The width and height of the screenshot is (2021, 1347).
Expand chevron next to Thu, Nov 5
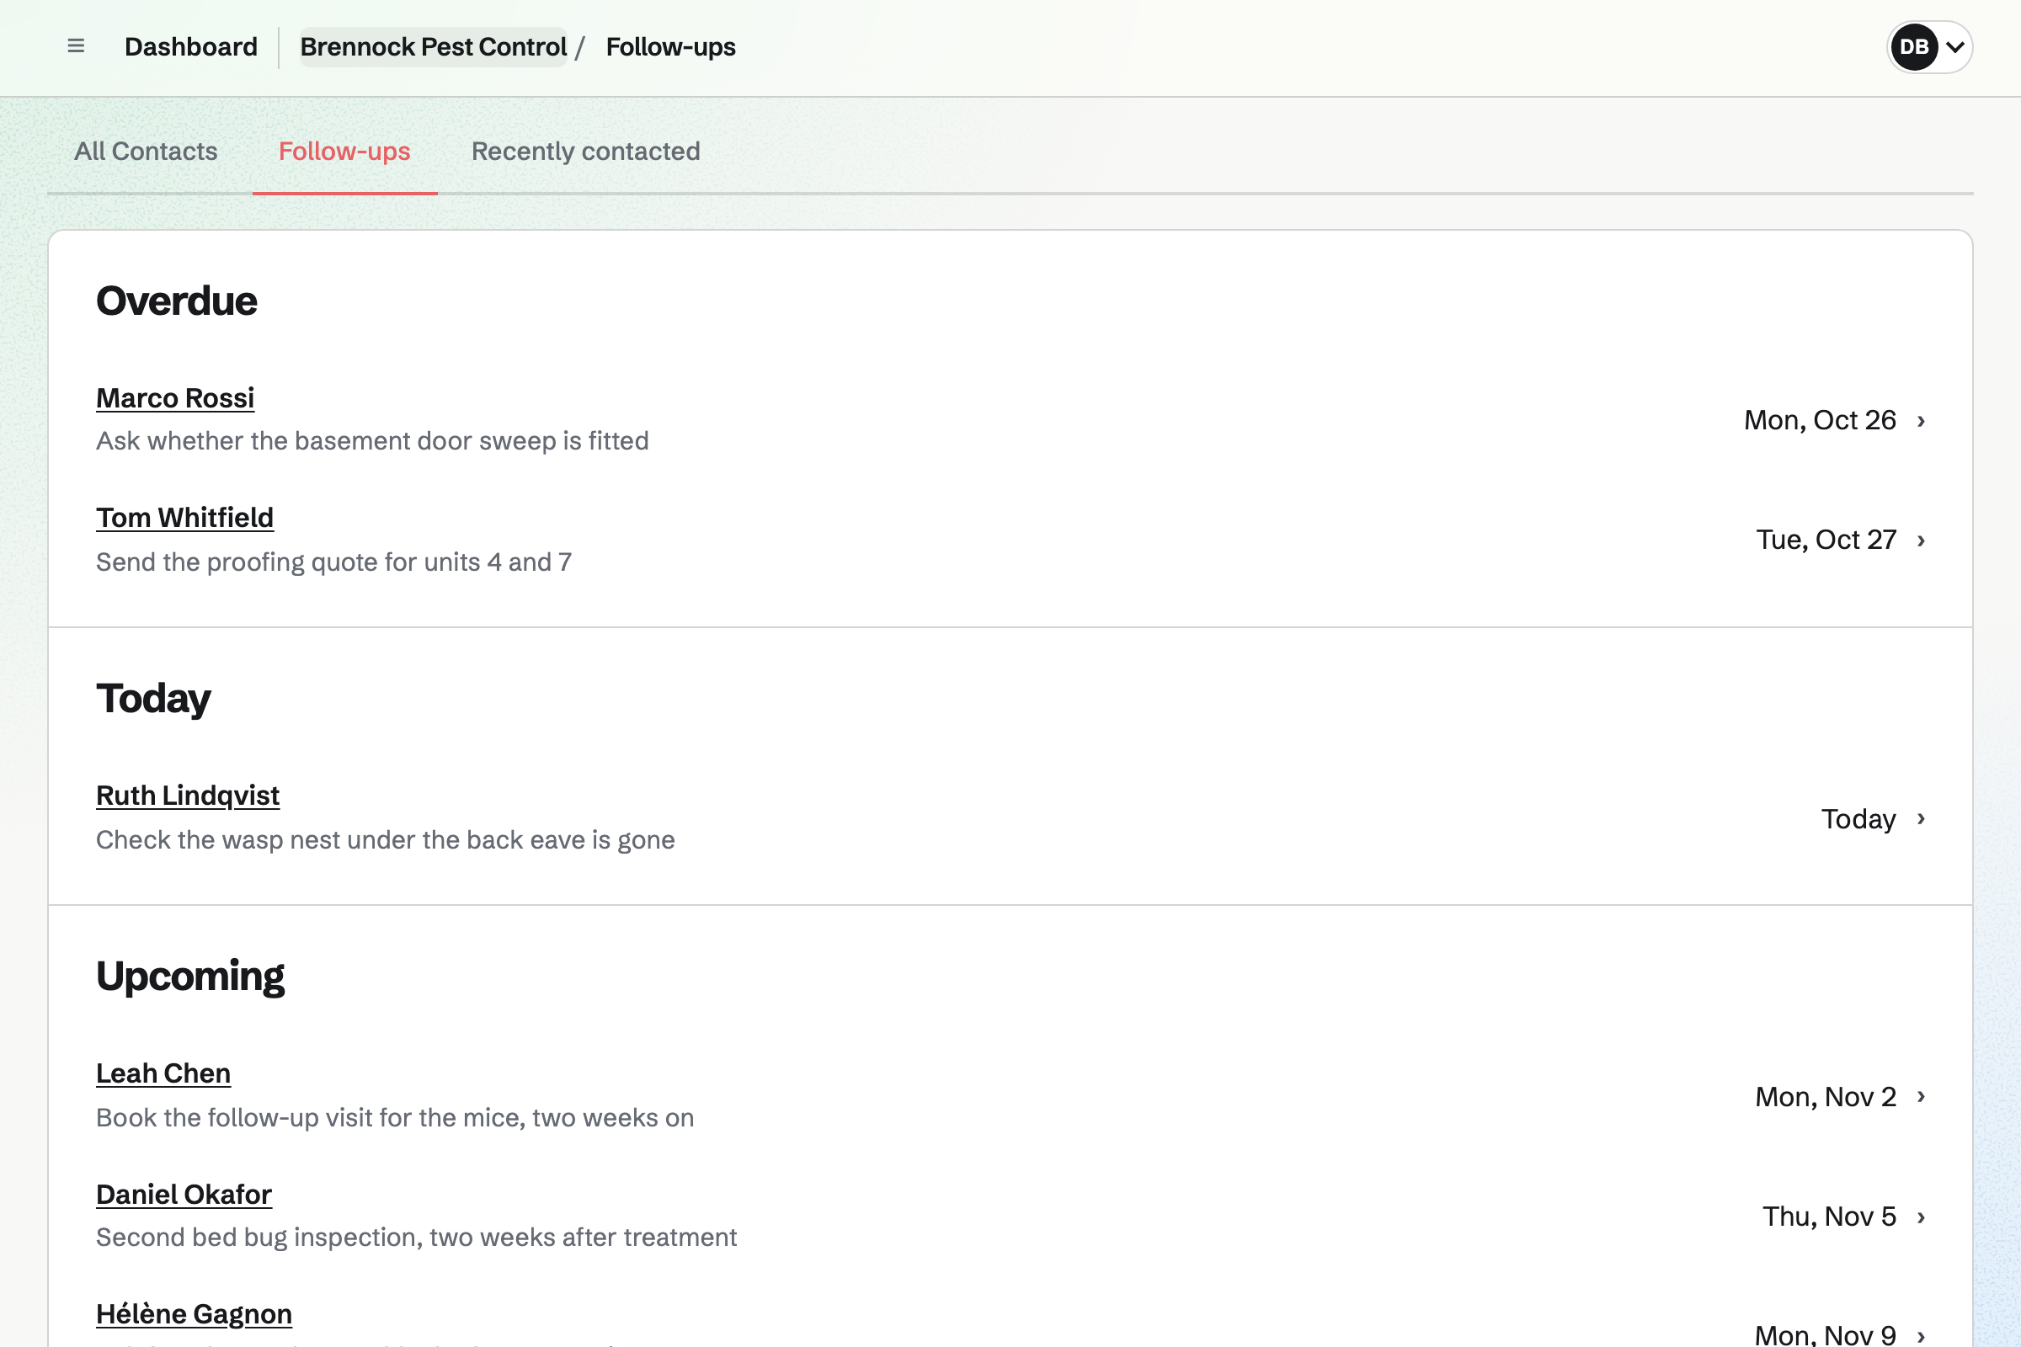[x=1922, y=1217]
